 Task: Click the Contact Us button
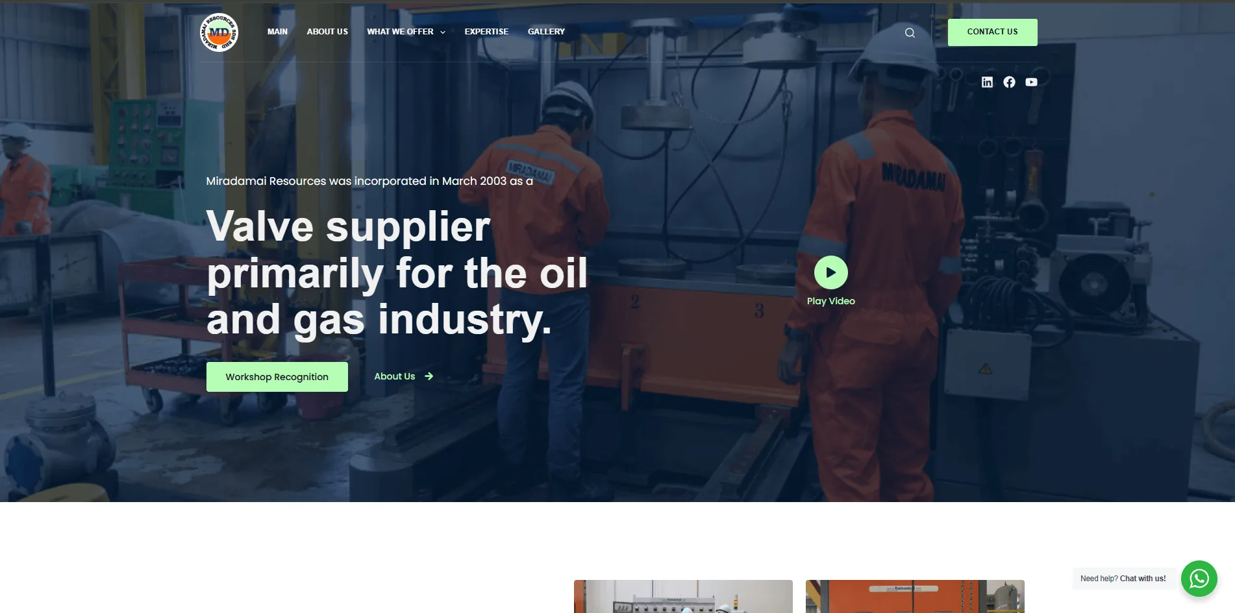coord(992,32)
